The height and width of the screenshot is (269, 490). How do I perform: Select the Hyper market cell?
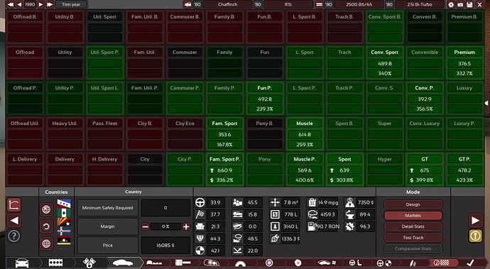[x=384, y=170]
